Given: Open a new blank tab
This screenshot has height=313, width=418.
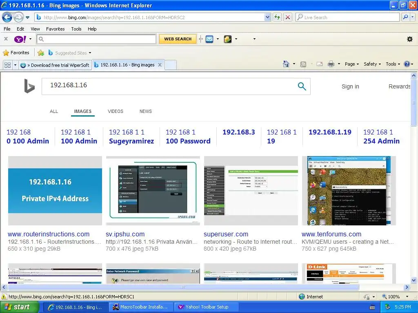Looking at the screenshot, I should 171,65.
